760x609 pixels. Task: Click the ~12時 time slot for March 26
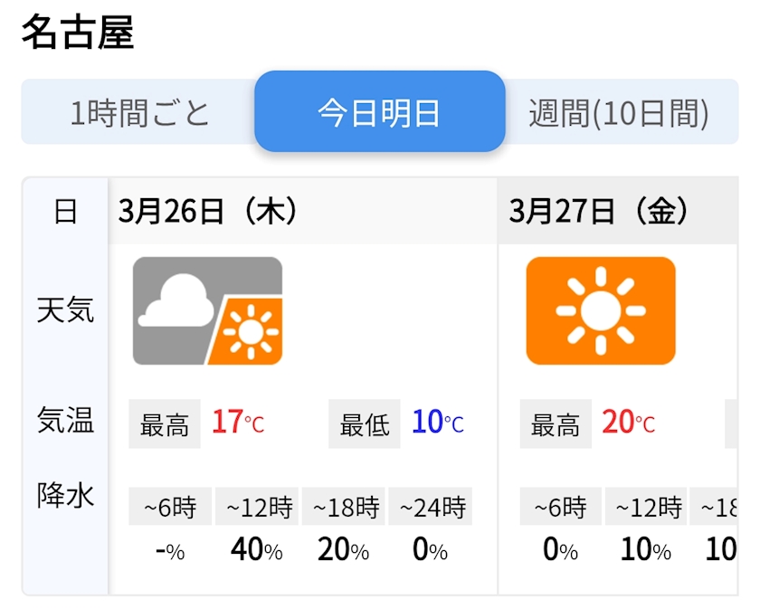(259, 507)
